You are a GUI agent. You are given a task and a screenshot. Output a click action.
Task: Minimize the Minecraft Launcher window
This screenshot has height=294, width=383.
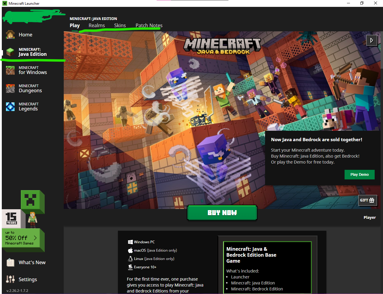(x=349, y=3)
